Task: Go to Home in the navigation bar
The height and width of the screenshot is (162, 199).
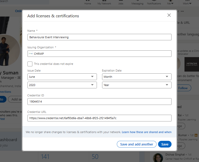Action: (x=88, y=3)
